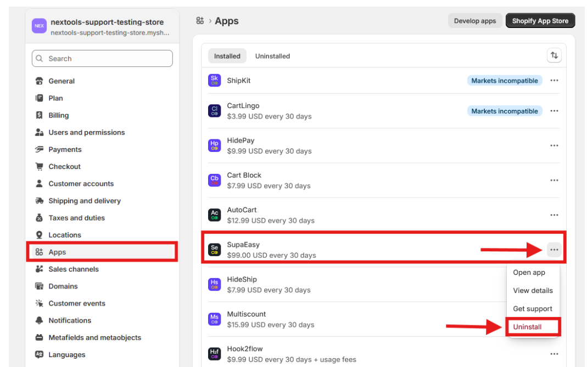Open the three-dot menu for HidePay
Viewport: 587px width, 367px height.
(x=554, y=145)
